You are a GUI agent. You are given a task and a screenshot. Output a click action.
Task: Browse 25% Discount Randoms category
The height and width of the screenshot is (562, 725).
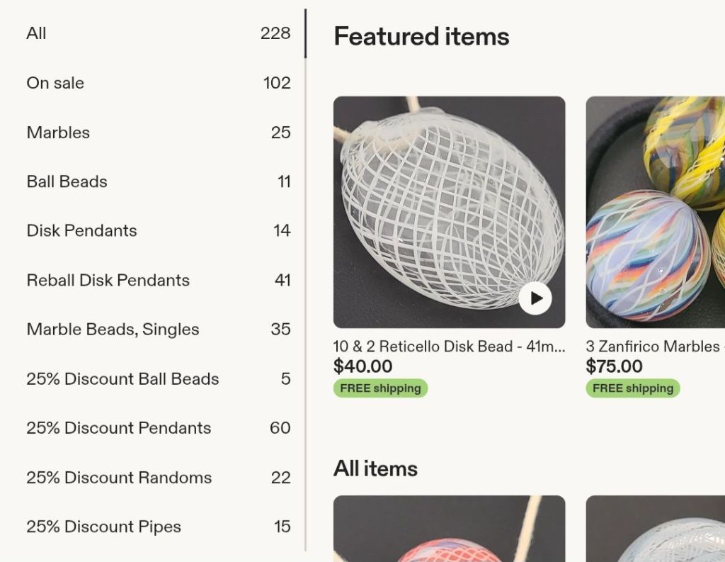tap(159, 477)
